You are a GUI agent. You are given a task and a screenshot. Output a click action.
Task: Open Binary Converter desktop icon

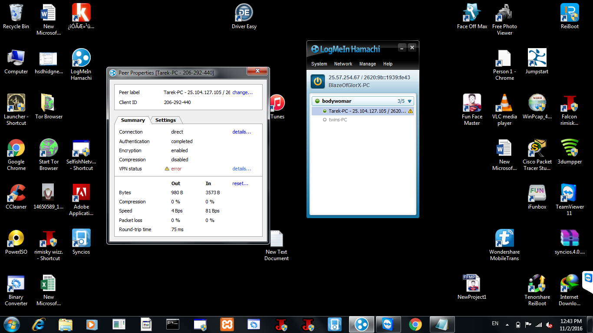(16, 290)
